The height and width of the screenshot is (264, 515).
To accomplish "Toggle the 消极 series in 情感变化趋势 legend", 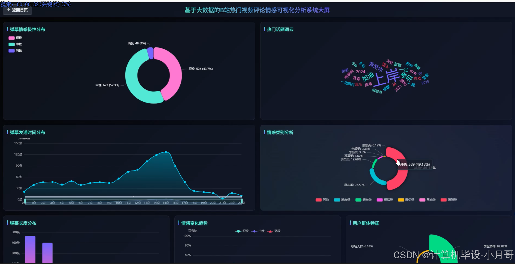I will click(x=274, y=231).
